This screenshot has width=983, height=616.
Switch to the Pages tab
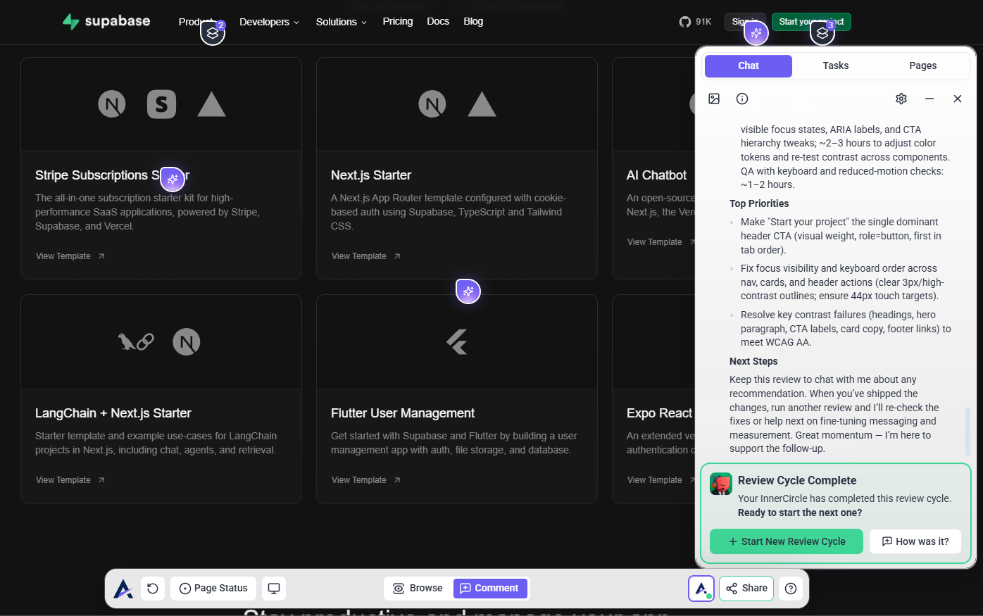point(922,65)
